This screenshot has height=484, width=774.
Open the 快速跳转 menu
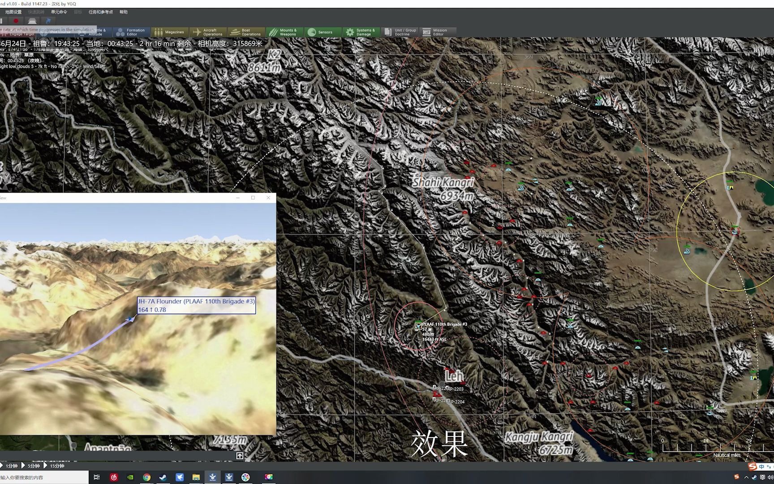coord(36,12)
